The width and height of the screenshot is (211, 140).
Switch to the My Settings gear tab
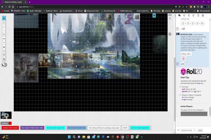[x=203, y=15]
